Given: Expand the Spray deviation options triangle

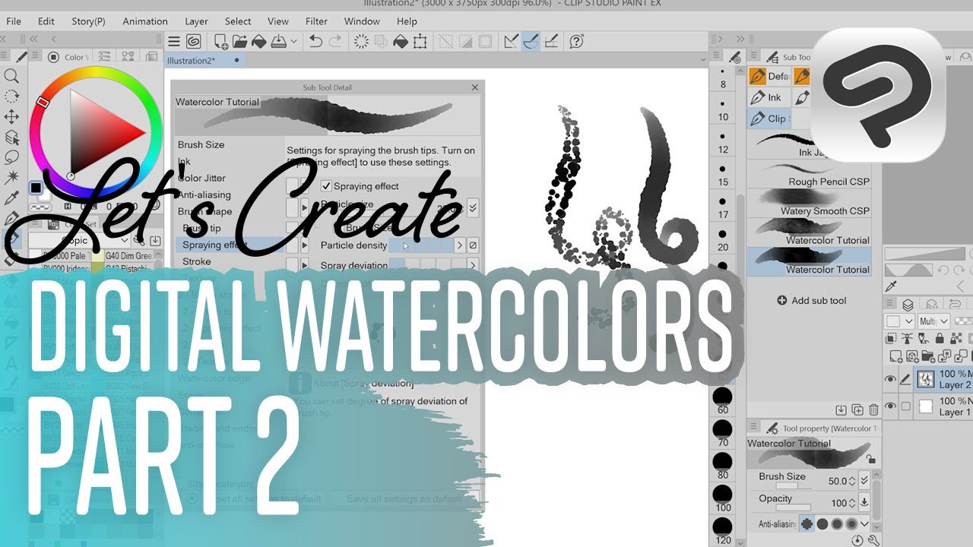Looking at the screenshot, I should pos(306,266).
